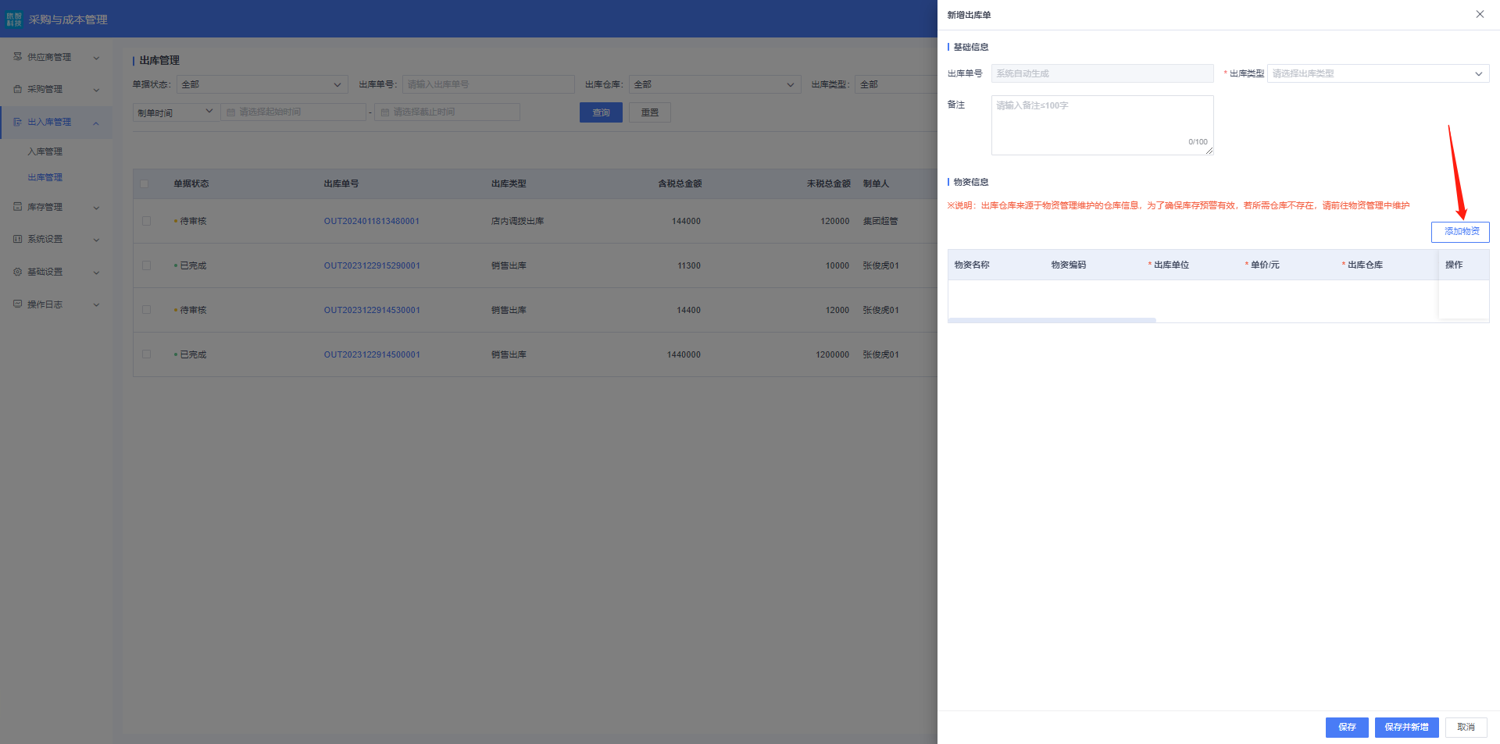Click the 保存并新增 button
The width and height of the screenshot is (1500, 744).
[1406, 727]
